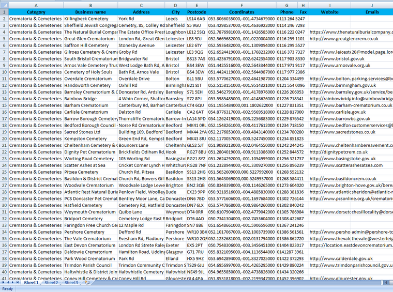Switch to the Sheet3 tab
This screenshot has height=292, width=393.
coord(71,283)
